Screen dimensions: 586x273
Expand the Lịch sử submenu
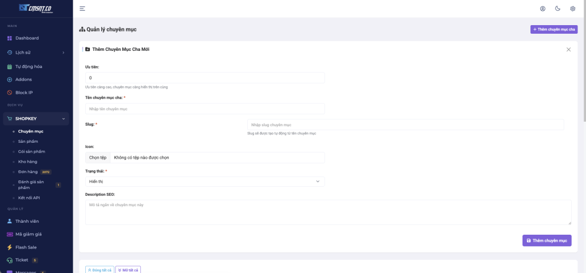63,53
